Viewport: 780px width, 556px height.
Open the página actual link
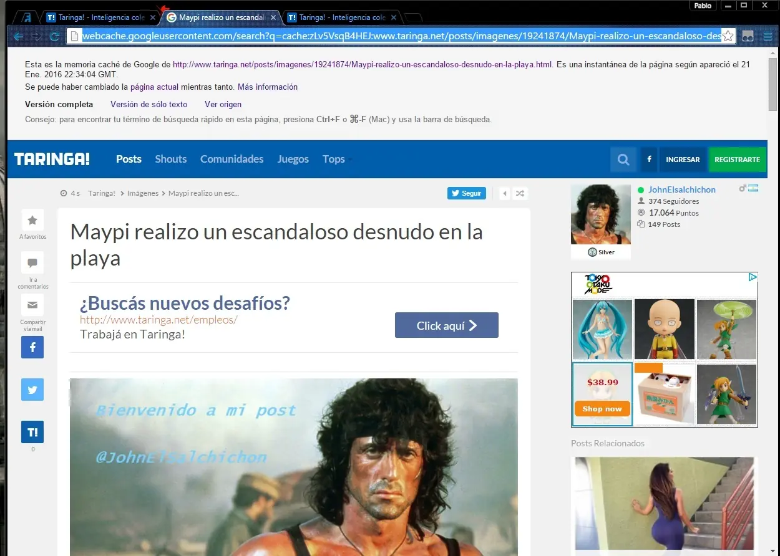point(154,87)
